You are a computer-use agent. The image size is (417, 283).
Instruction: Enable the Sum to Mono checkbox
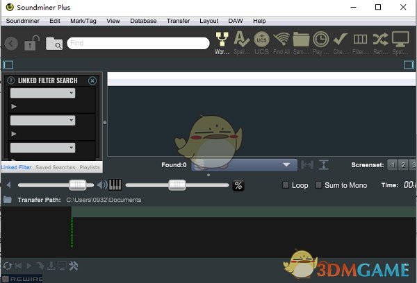click(x=318, y=185)
